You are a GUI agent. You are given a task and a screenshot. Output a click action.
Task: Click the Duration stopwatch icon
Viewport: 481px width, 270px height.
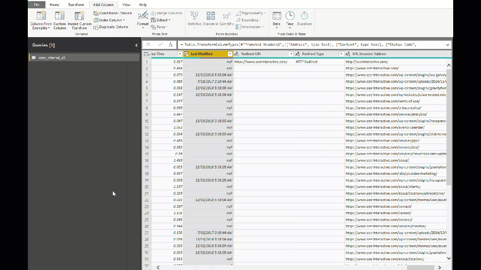click(304, 16)
